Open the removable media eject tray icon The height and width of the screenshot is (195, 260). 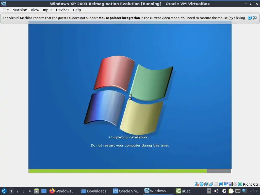pyautogui.click(x=209, y=191)
